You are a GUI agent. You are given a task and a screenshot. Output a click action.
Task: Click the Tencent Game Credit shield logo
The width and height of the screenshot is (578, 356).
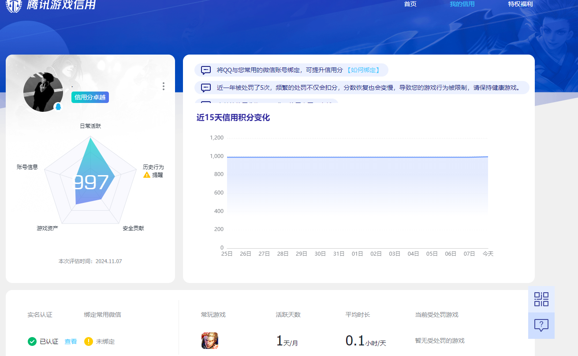point(14,5)
